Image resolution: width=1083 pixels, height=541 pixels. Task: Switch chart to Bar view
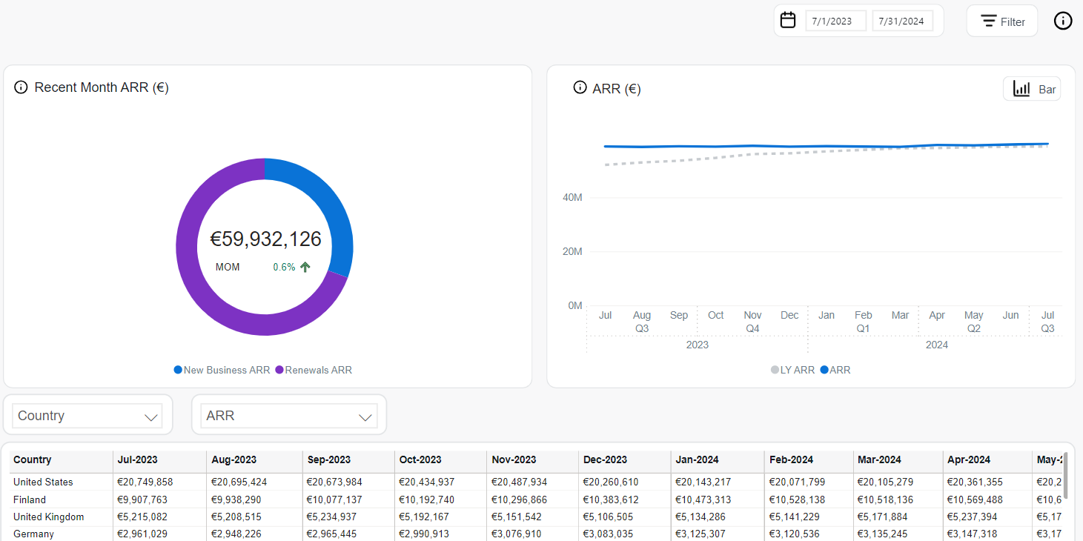(1032, 89)
